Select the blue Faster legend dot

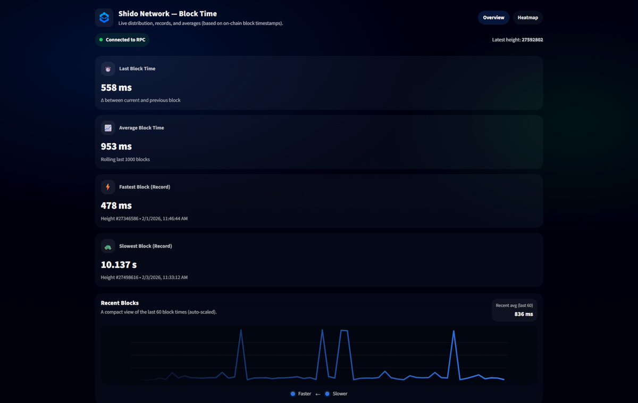(292, 393)
